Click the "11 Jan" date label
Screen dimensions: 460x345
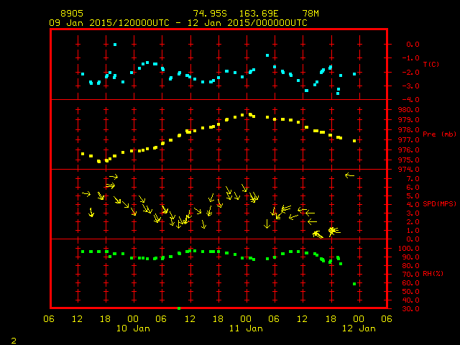click(246, 328)
